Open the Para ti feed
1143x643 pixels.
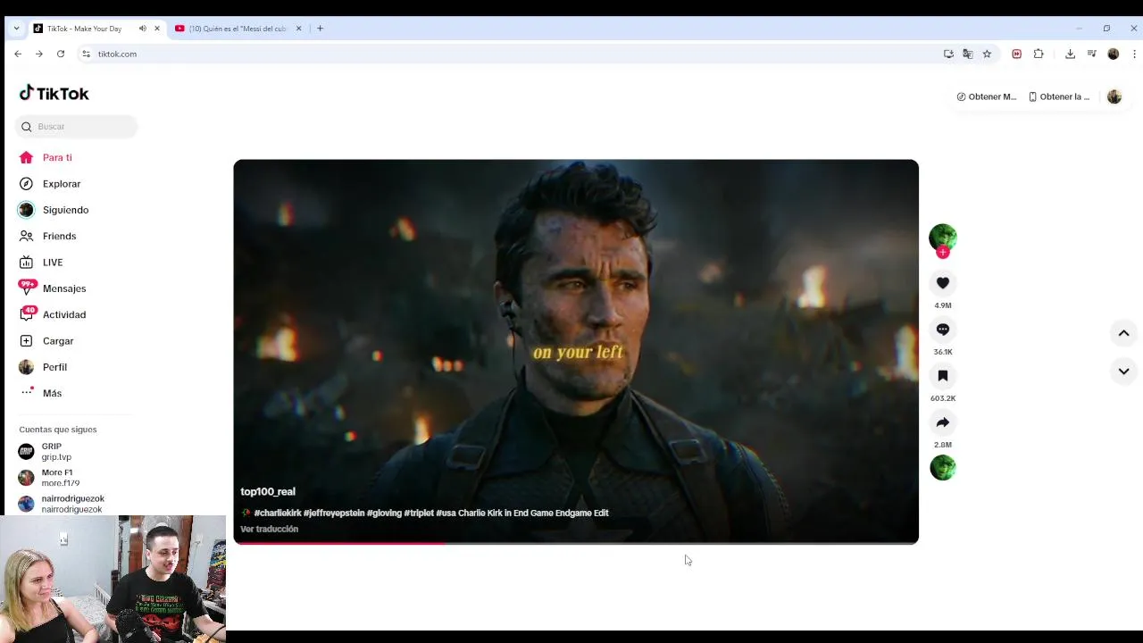coord(57,157)
